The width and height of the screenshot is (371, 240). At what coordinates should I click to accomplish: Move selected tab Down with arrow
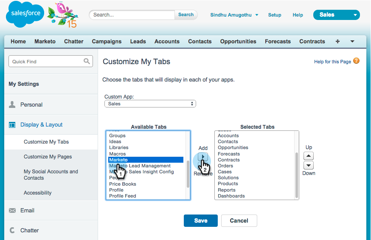[x=308, y=165]
